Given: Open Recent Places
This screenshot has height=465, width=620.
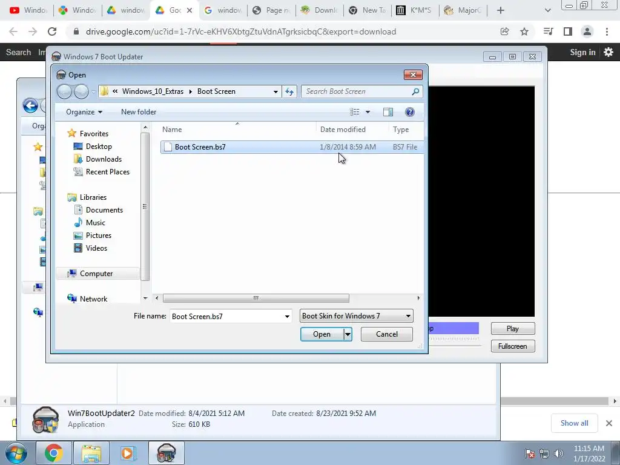Looking at the screenshot, I should click(108, 171).
